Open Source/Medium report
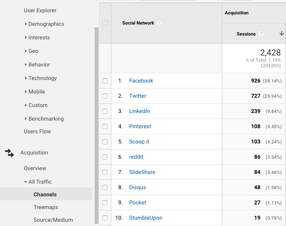 pos(53,220)
